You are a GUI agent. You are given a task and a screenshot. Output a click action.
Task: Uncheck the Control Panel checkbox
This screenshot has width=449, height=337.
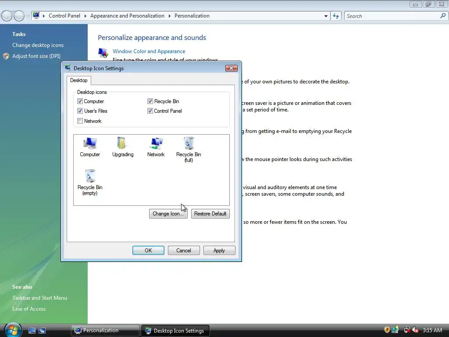click(150, 111)
